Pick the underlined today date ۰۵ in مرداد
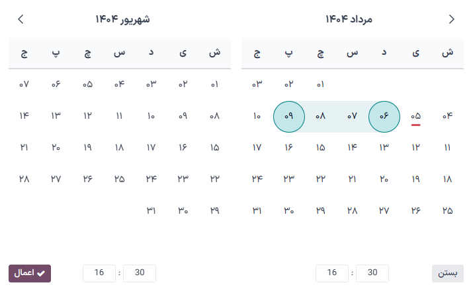 click(x=416, y=116)
